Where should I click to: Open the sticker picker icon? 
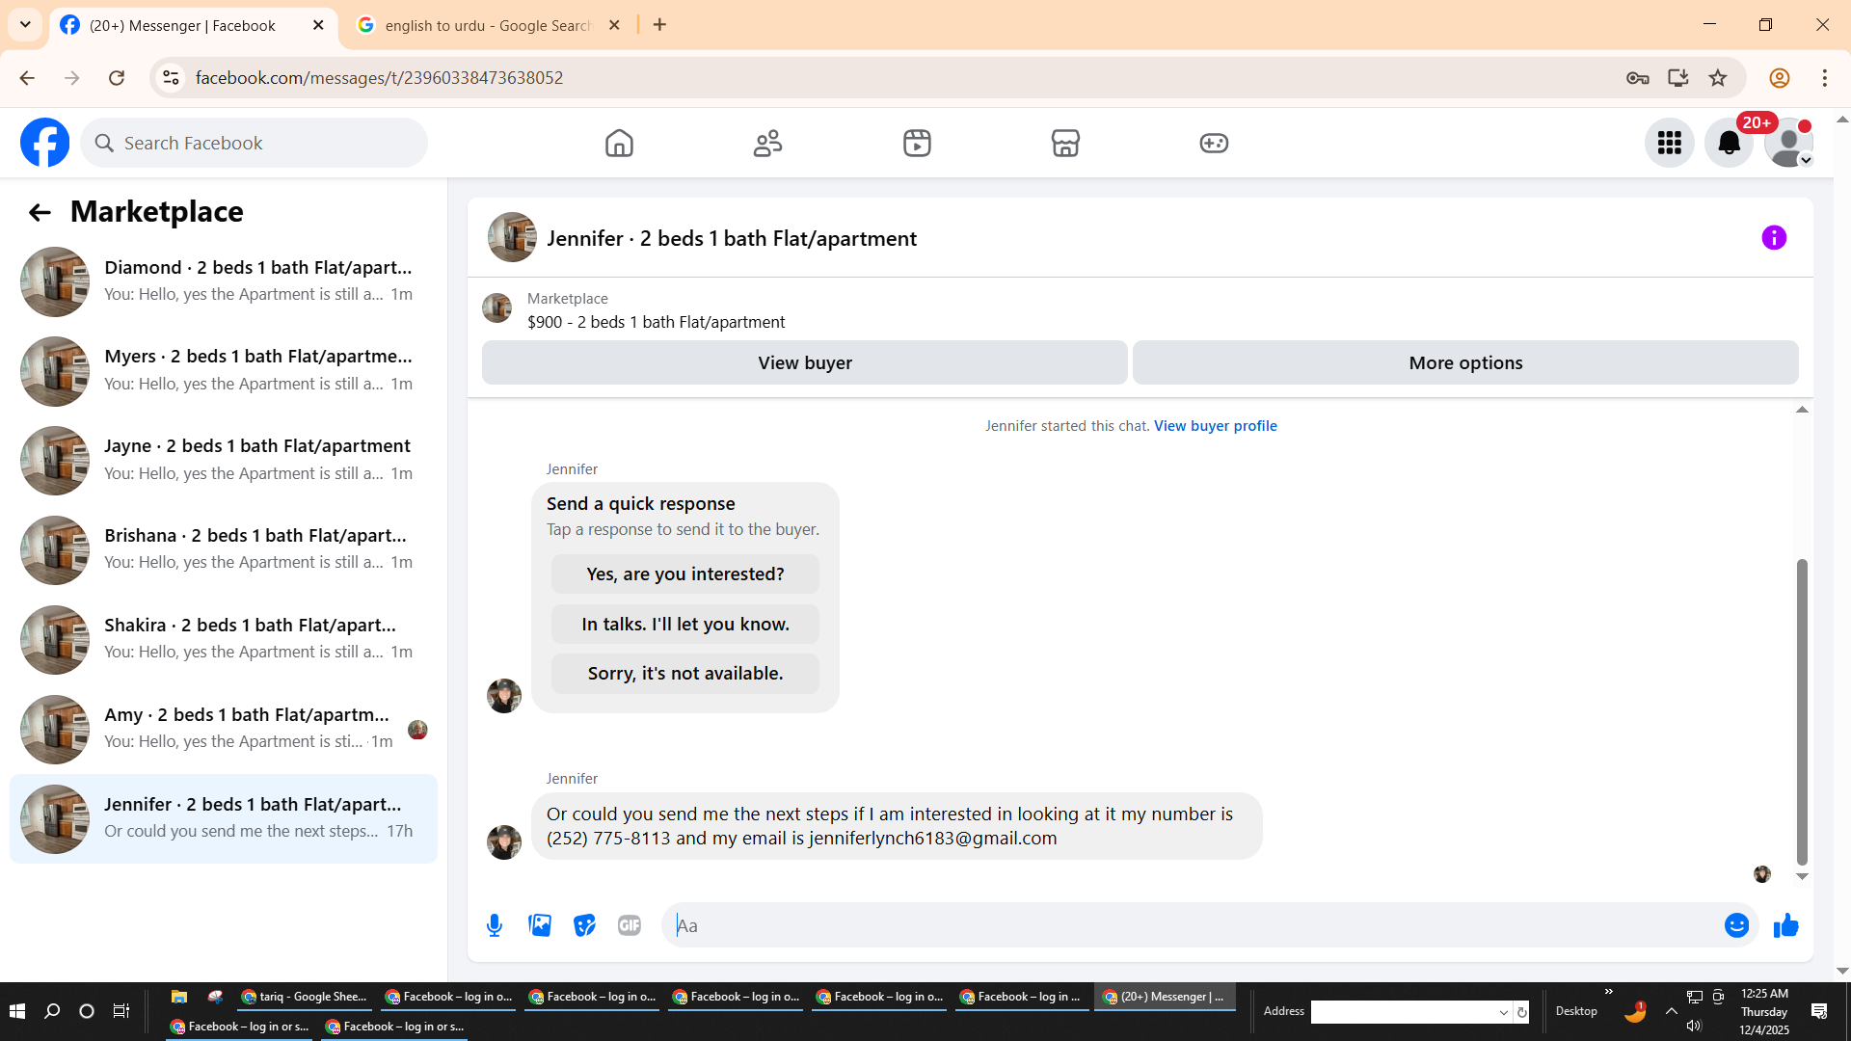[584, 925]
